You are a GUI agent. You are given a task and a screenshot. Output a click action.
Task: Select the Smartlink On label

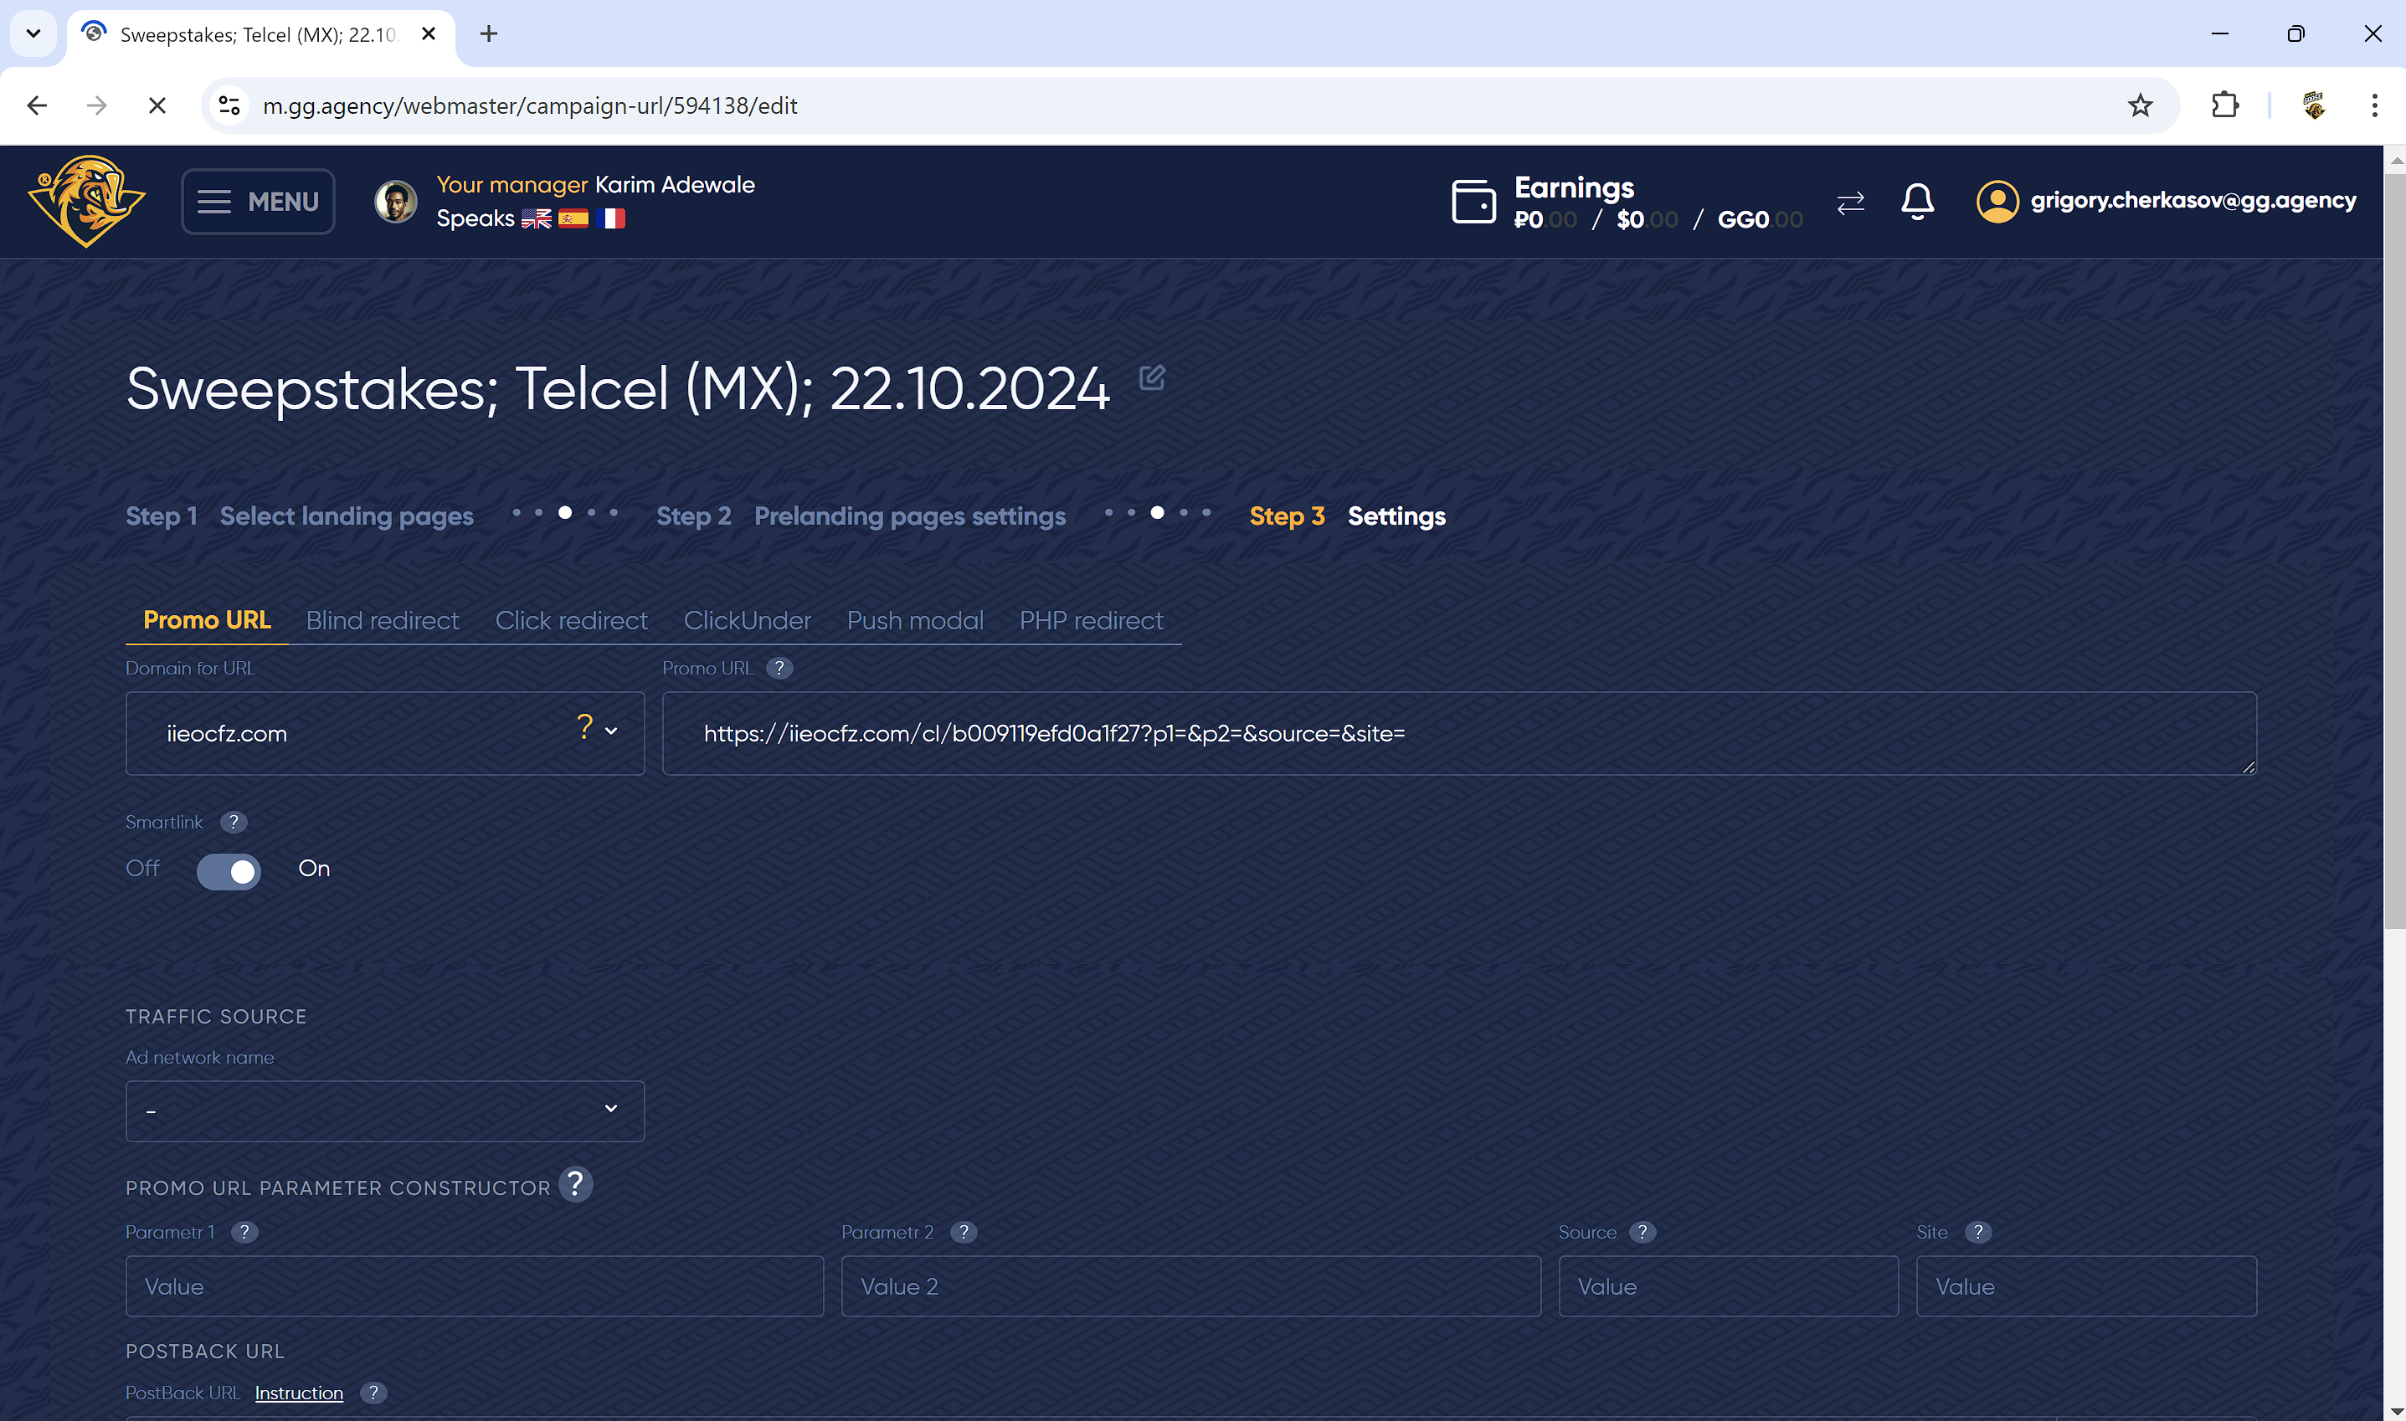pyautogui.click(x=314, y=869)
